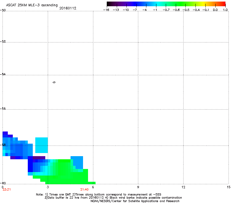Click the -10 color bar label
Screen dimensions: 231x203
(x=126, y=10)
